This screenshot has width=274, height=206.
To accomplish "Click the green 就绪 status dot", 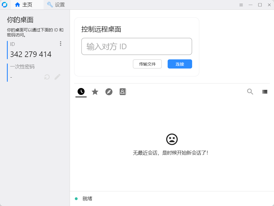I will tap(76, 199).
